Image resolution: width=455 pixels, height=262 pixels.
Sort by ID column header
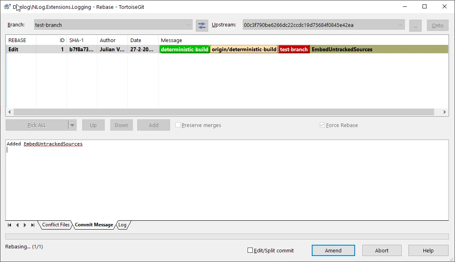tap(51, 40)
